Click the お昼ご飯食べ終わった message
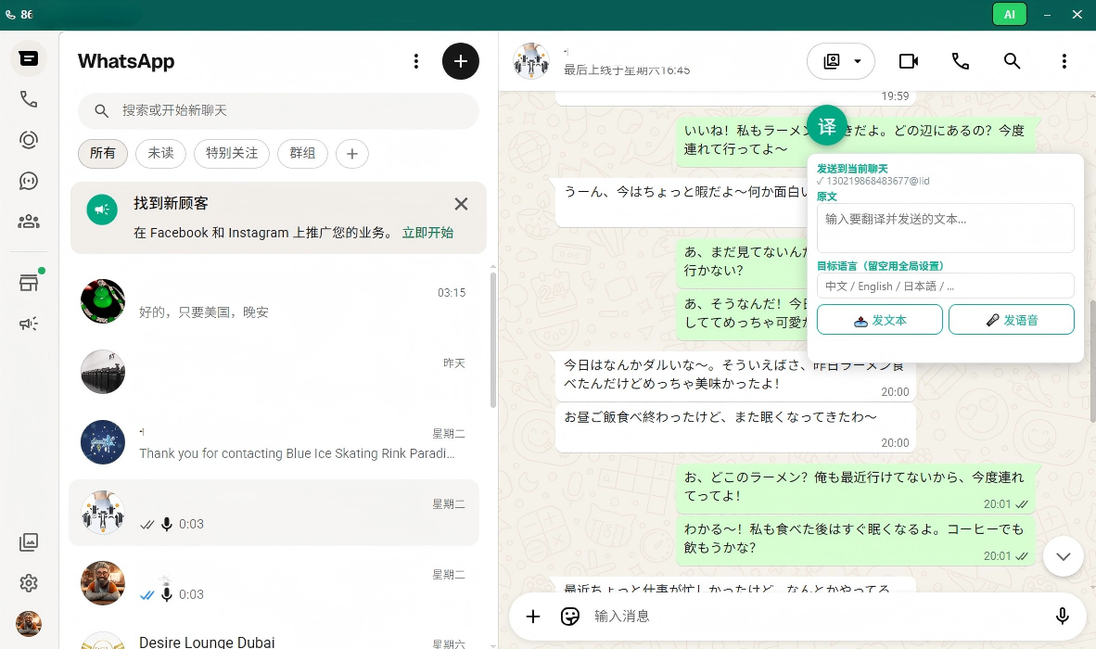 [735, 428]
